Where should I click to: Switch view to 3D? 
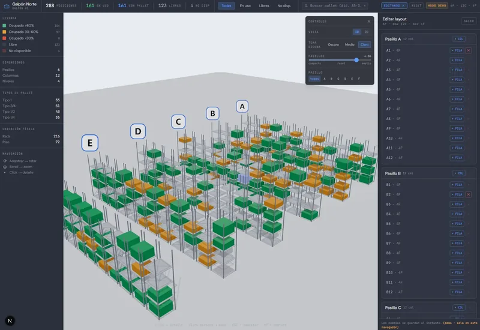[x=356, y=32]
